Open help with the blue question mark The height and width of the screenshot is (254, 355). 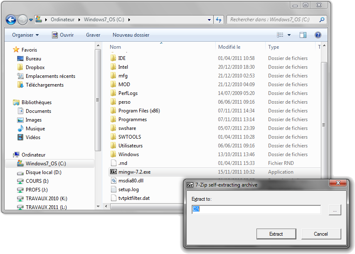(318, 35)
